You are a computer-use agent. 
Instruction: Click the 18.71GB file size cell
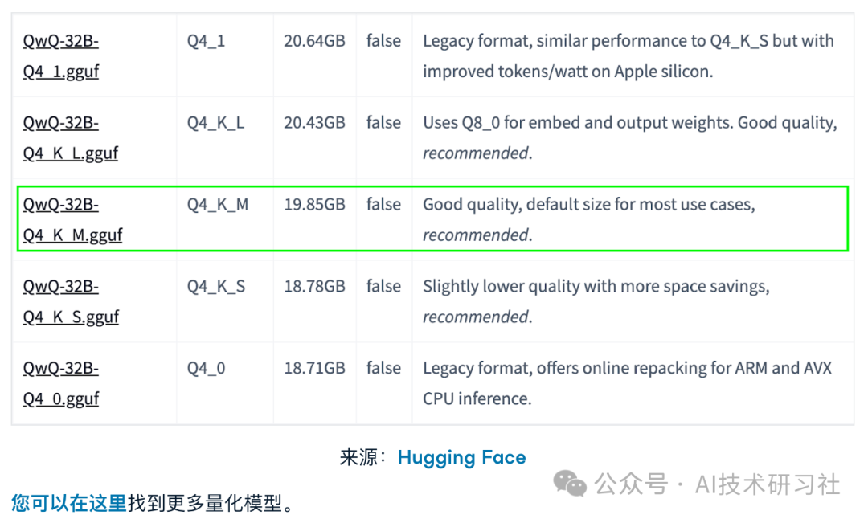pyautogui.click(x=314, y=369)
